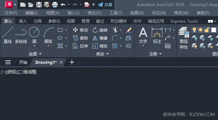Add a new drawing tab

click(72, 62)
